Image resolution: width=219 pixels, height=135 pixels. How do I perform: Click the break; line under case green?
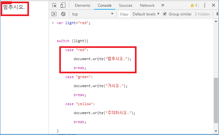(x=80, y=95)
